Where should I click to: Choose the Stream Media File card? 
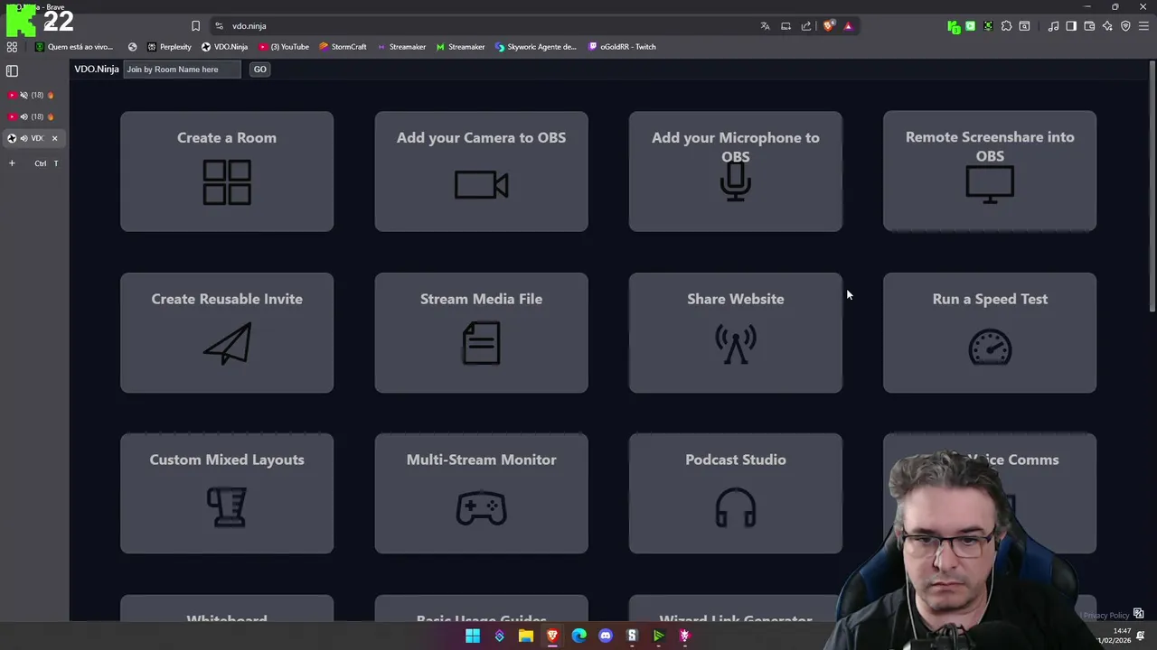pyautogui.click(x=481, y=333)
